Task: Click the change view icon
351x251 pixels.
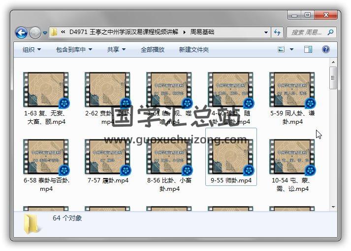Action: pos(282,49)
